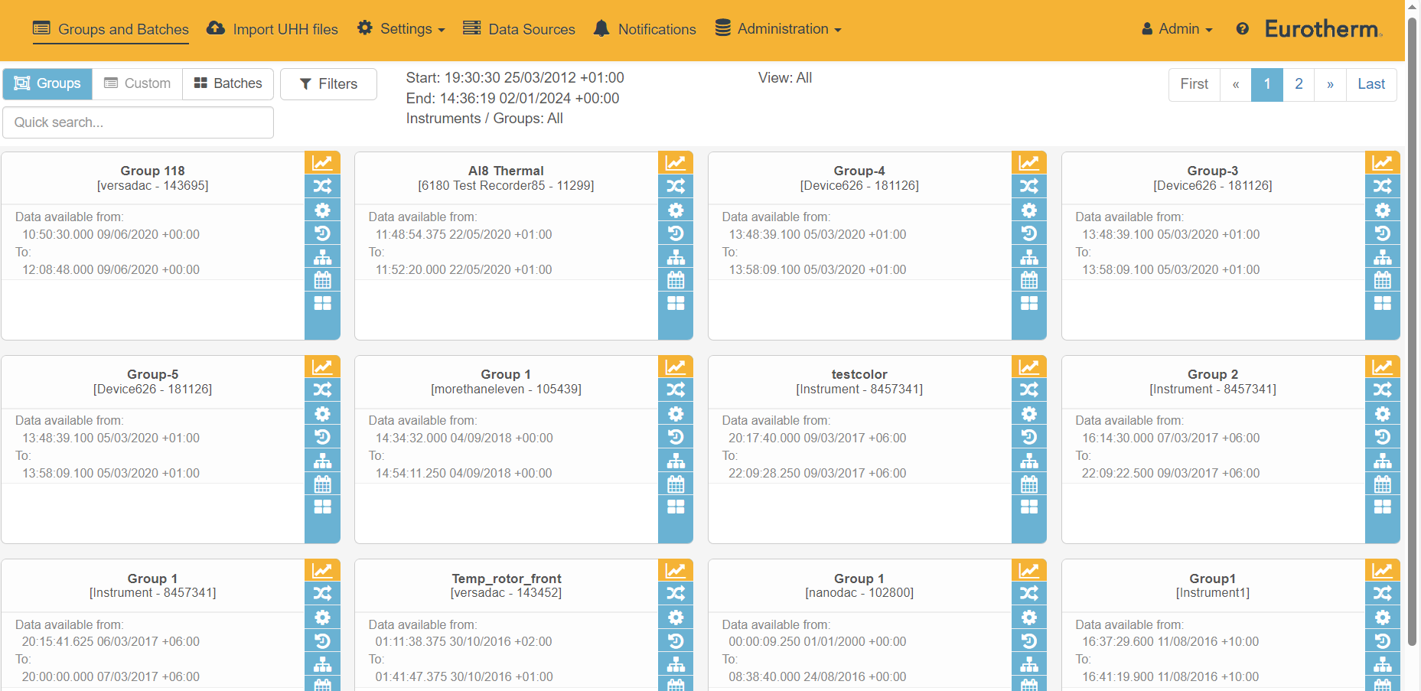Image resolution: width=1421 pixels, height=691 pixels.
Task: Click the Eurotherm logo
Action: [1323, 29]
